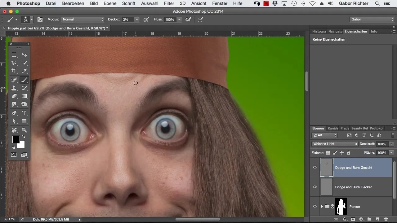397x223 pixels.
Task: Open foreground color picker (black)
Action: point(16,139)
